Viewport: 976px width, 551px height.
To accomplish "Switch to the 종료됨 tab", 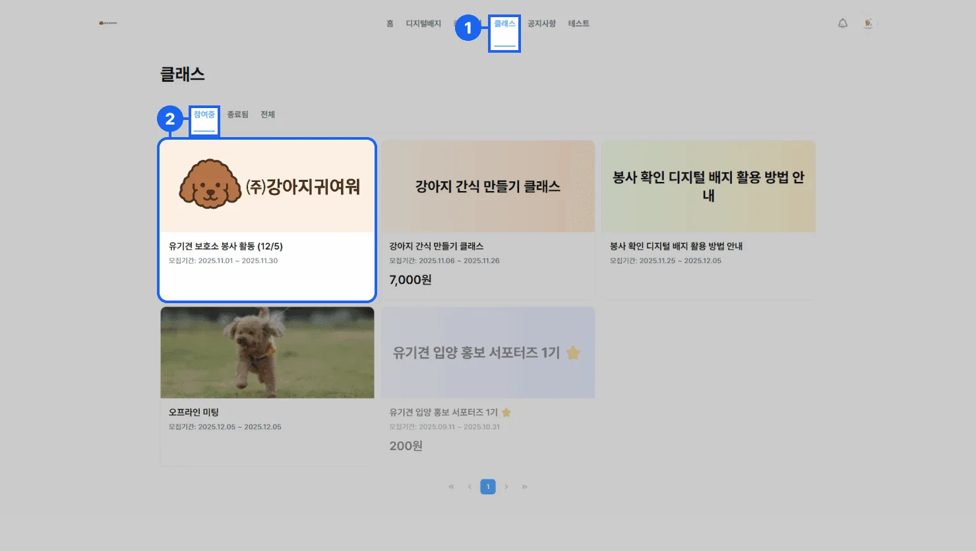I will [237, 115].
